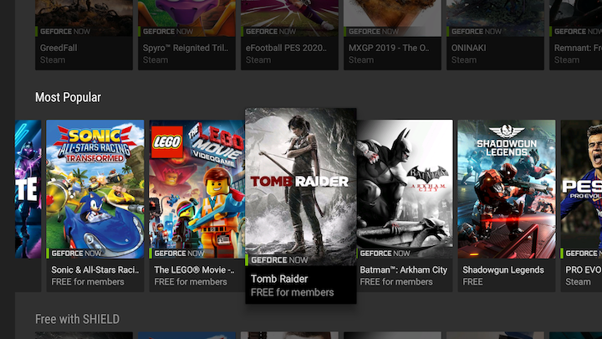This screenshot has width=602, height=339.
Task: Open The LEGO Movie Videogame cover
Action: pyautogui.click(x=197, y=189)
